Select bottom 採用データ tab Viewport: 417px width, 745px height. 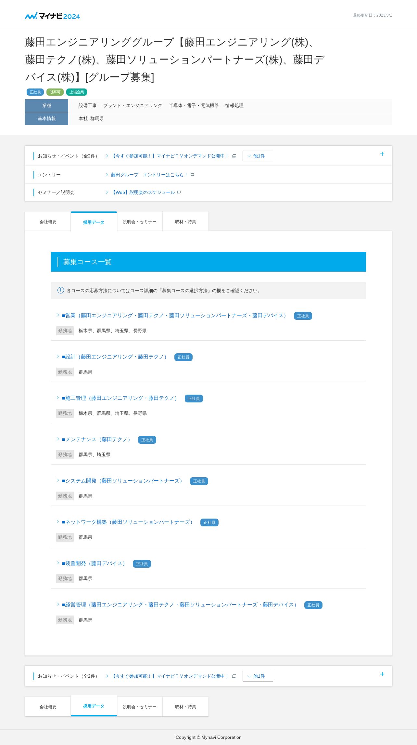(x=94, y=706)
